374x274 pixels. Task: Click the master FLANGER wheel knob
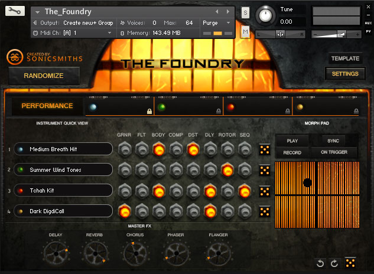tap(218, 254)
